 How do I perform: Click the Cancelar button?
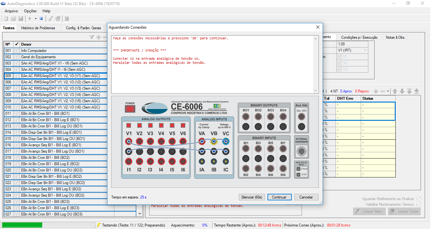[306, 197]
